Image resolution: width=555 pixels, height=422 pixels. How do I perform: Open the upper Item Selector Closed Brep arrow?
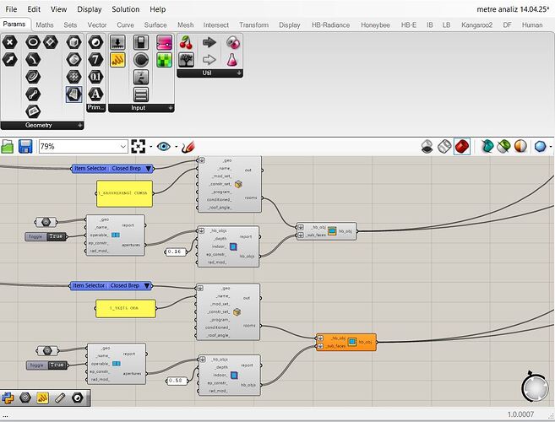coord(149,169)
